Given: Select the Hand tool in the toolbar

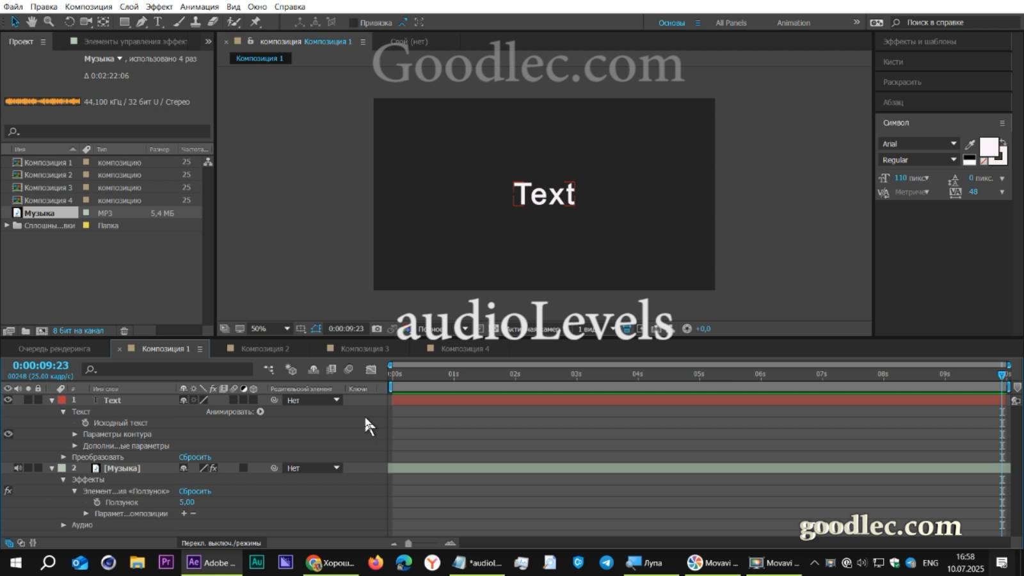Looking at the screenshot, I should click(x=31, y=21).
